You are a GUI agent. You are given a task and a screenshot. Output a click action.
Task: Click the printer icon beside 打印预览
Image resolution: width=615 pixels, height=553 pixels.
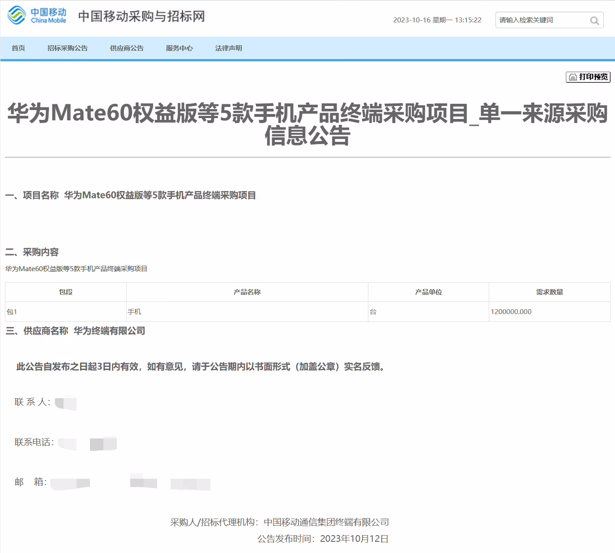[x=573, y=77]
